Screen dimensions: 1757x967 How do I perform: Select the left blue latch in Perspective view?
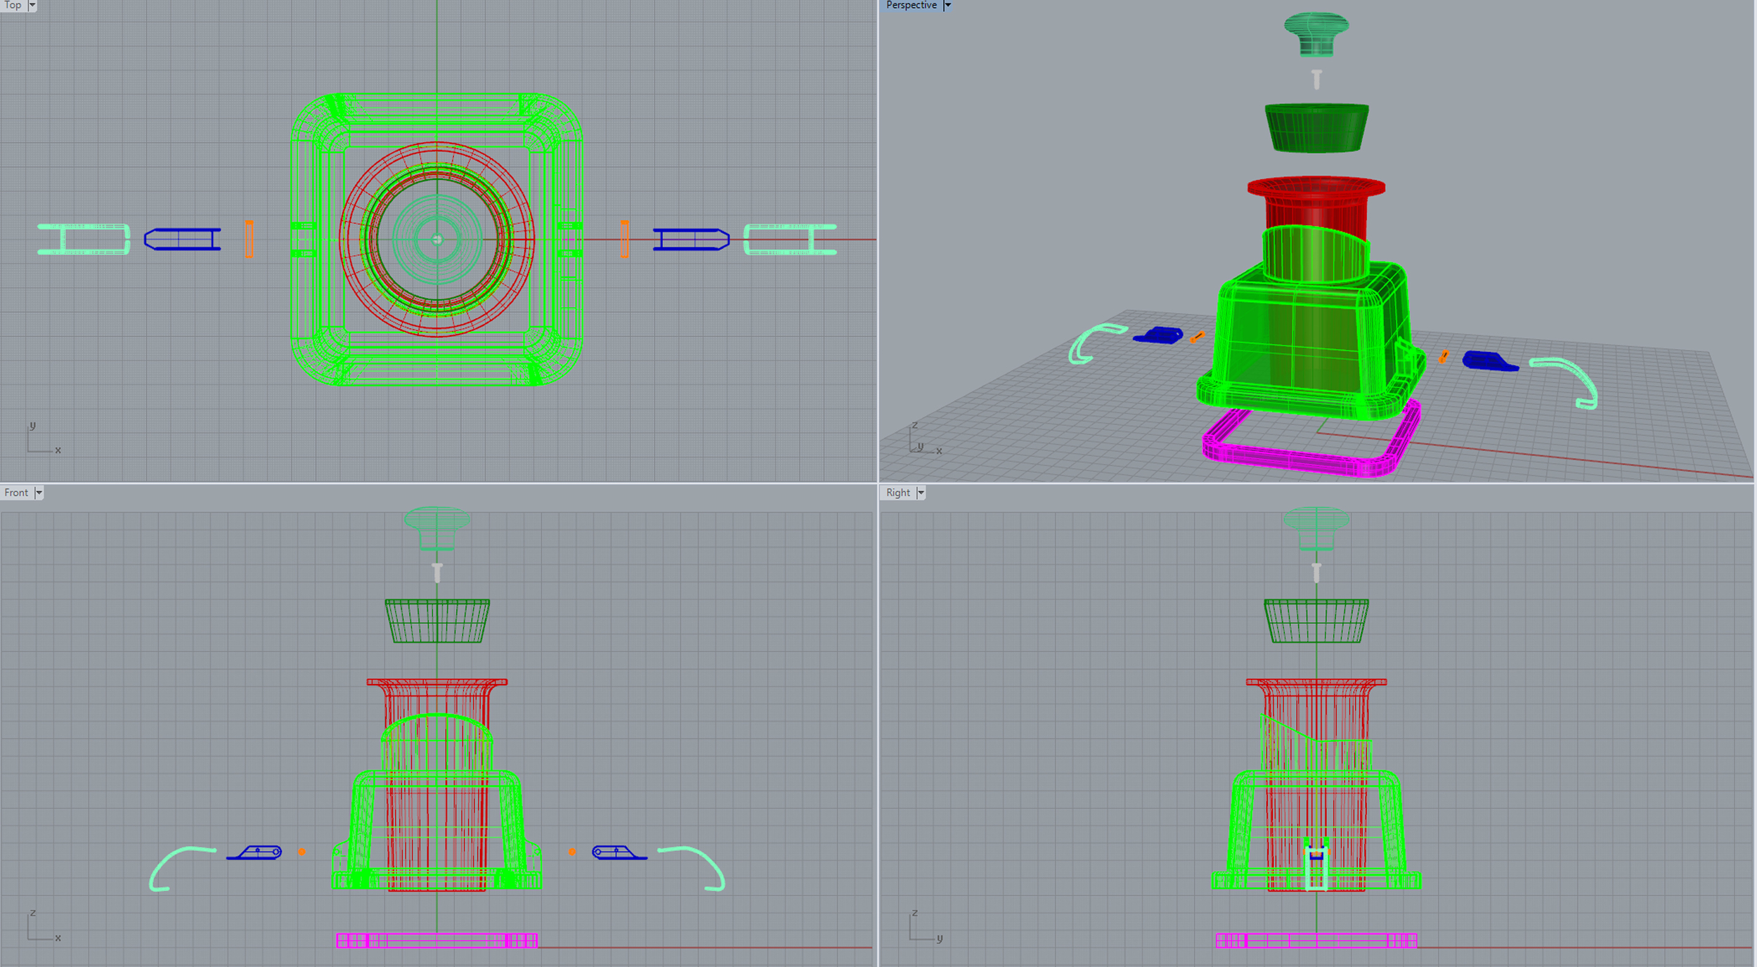pos(1158,335)
